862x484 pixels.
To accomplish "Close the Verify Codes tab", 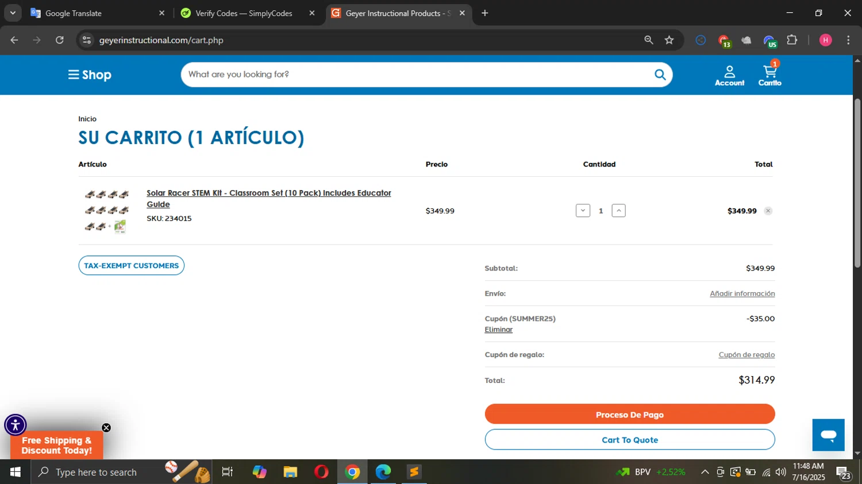I will pos(312,13).
